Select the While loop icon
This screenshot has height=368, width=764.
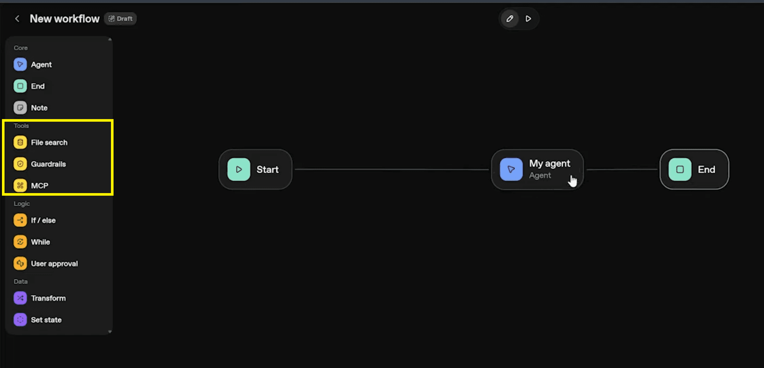tap(20, 242)
